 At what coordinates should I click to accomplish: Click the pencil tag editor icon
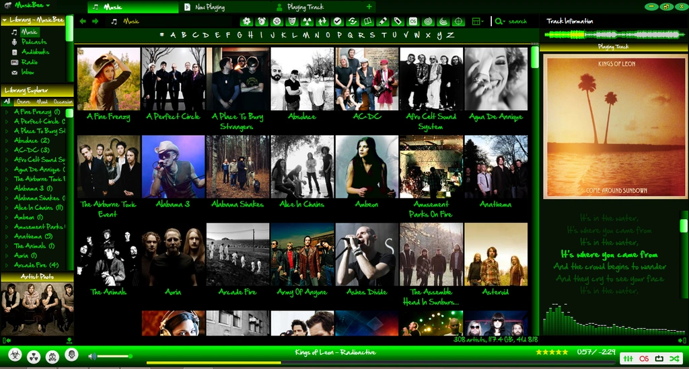(x=383, y=22)
